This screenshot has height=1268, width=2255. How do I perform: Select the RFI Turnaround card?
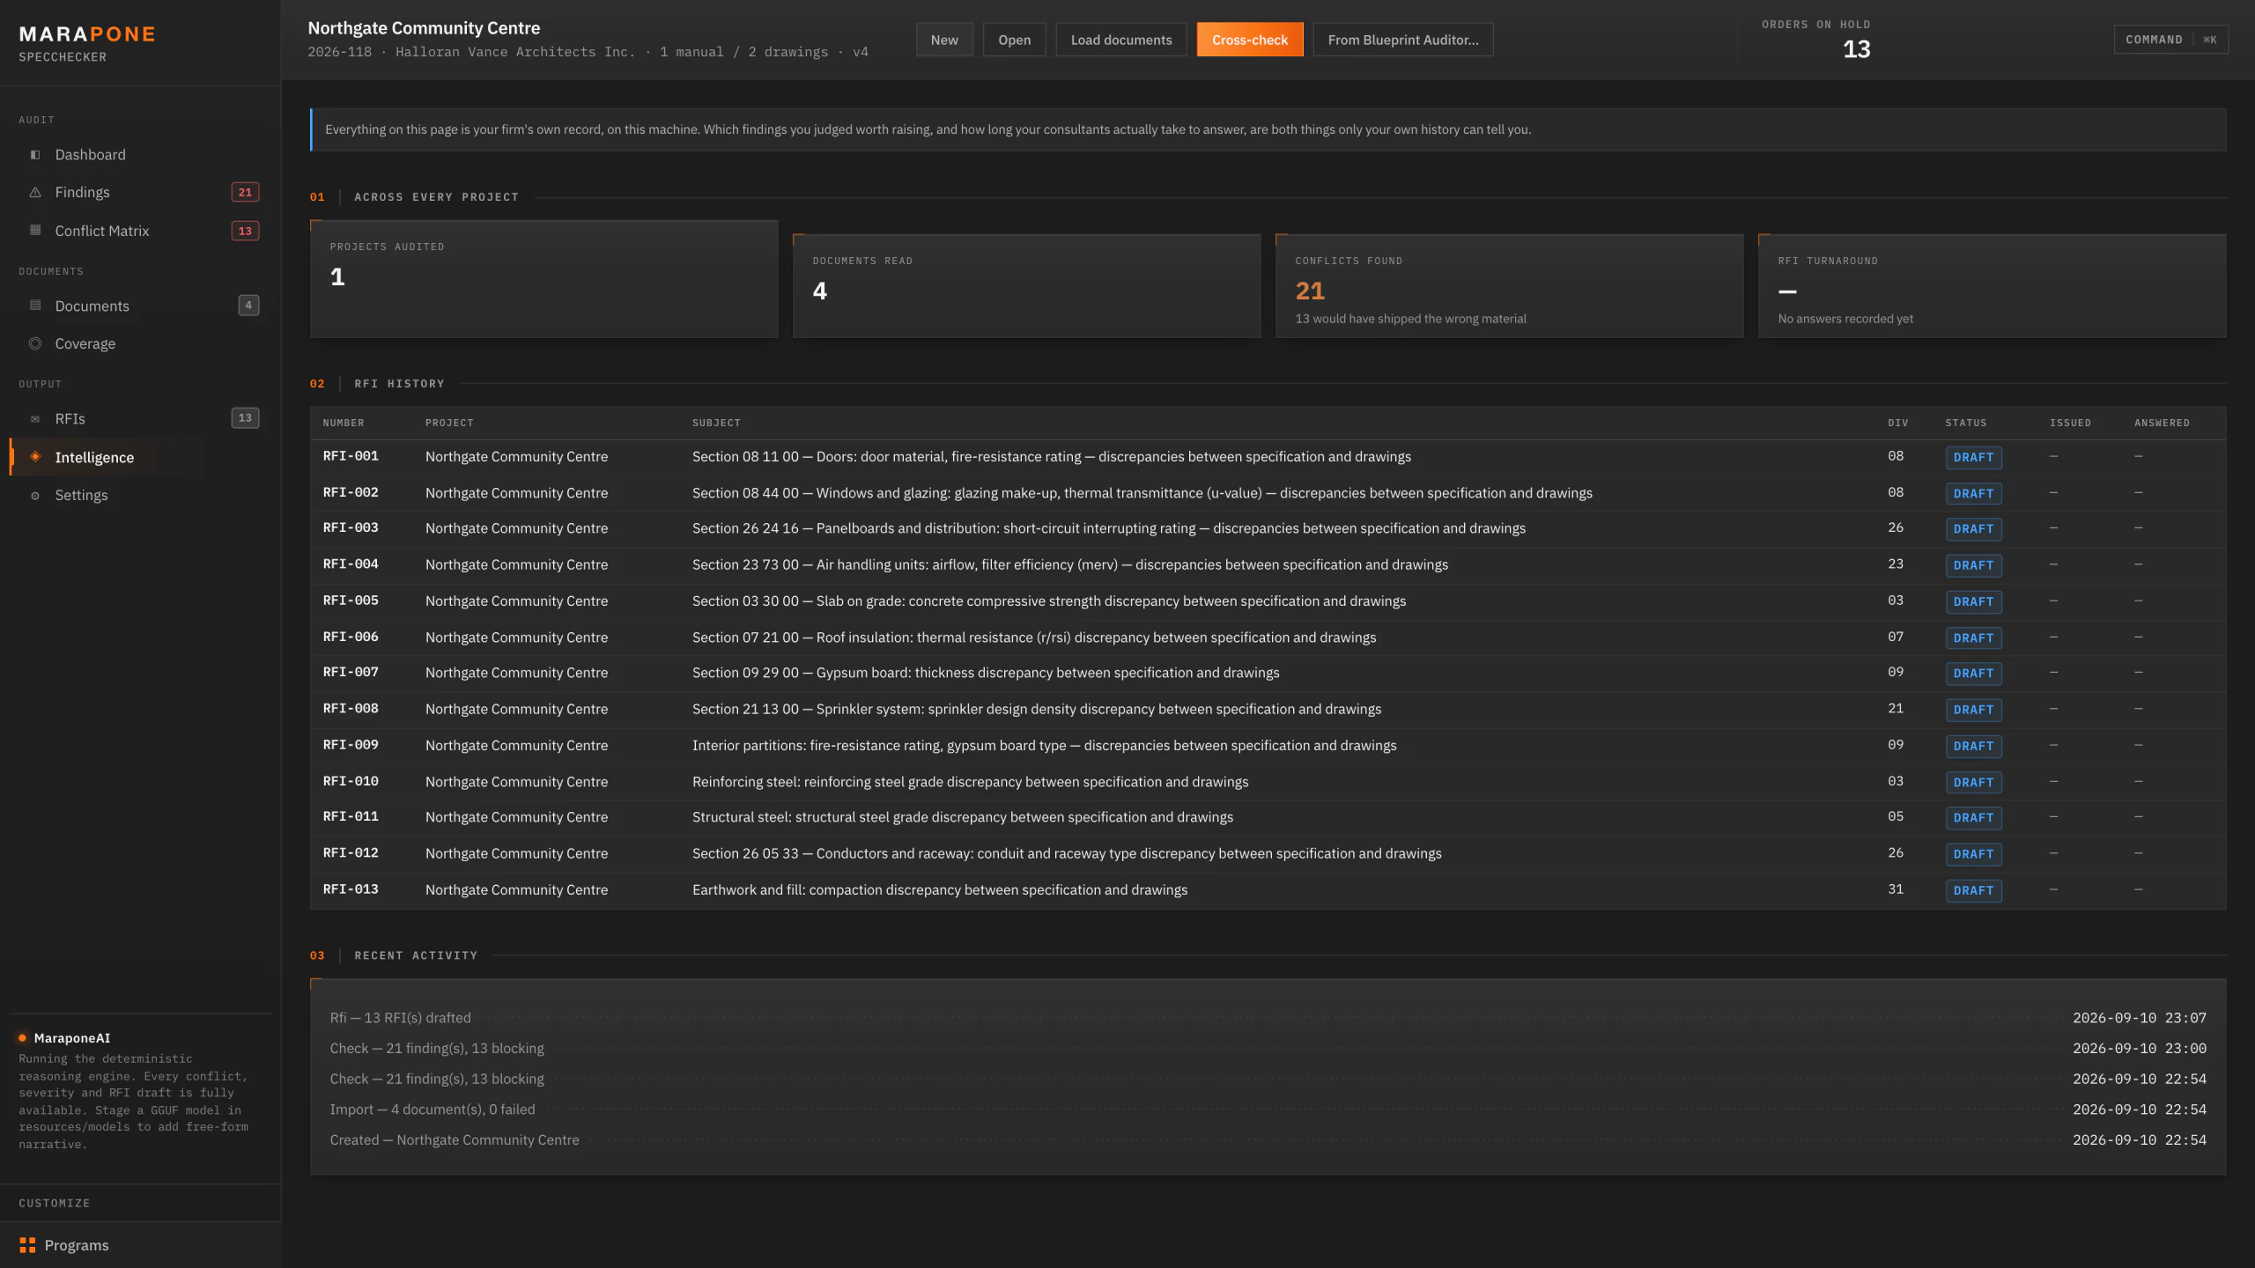1993,286
